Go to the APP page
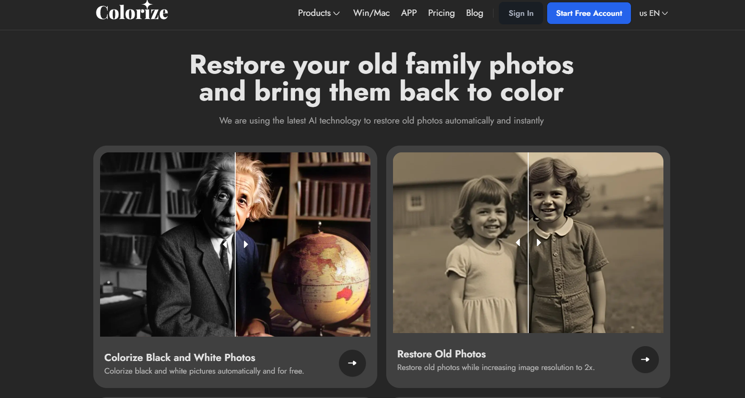This screenshot has height=398, width=745. [x=409, y=13]
